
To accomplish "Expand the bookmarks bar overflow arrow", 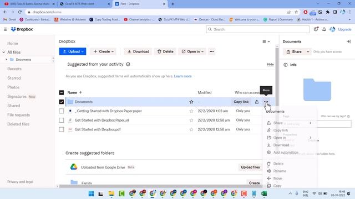I will pos(349,20).
